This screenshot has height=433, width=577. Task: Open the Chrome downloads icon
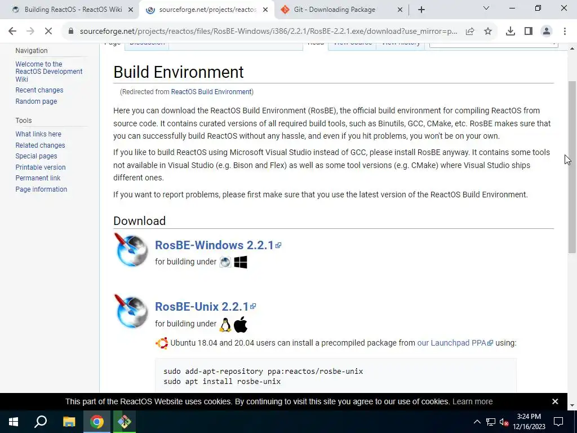click(x=511, y=32)
